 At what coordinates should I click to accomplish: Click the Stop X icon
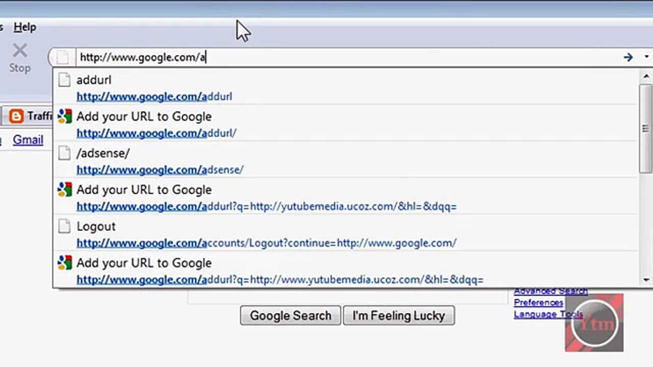20,51
